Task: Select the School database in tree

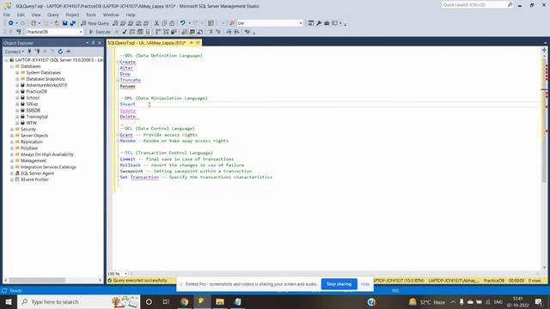Action: pyautogui.click(x=33, y=98)
